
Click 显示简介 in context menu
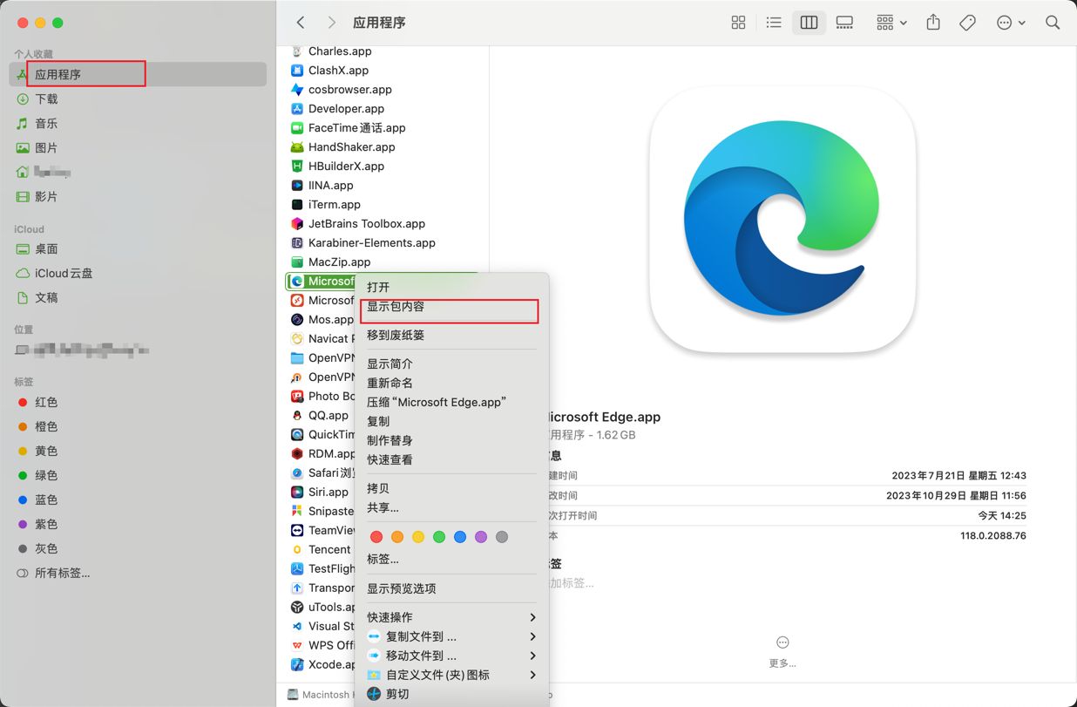[x=389, y=364]
